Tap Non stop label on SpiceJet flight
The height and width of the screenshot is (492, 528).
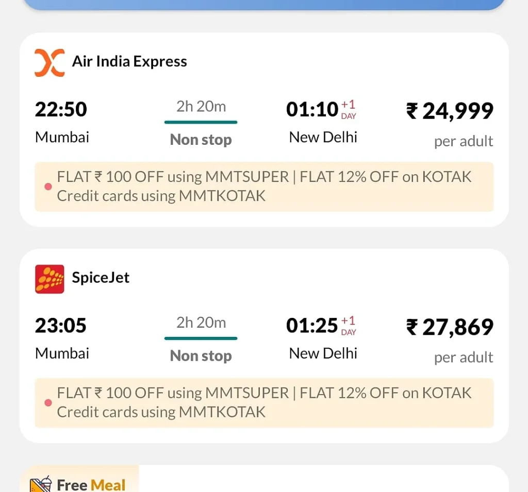201,356
